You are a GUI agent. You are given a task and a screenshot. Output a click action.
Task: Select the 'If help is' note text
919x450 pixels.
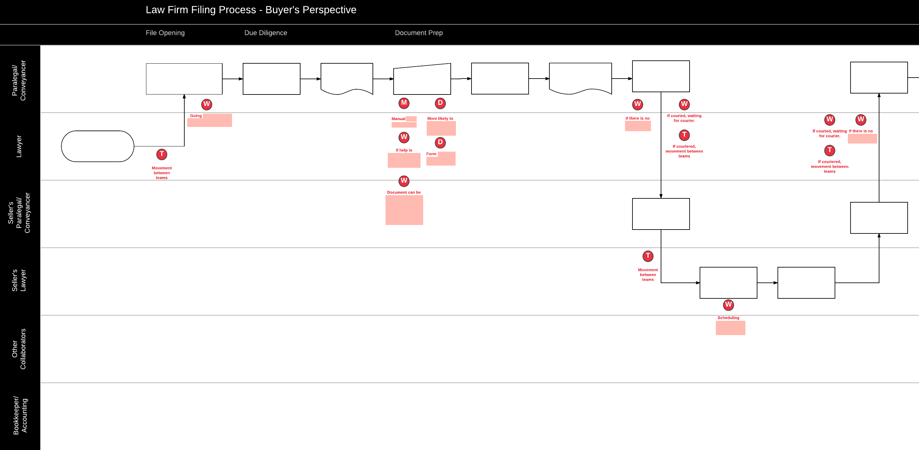(x=404, y=150)
